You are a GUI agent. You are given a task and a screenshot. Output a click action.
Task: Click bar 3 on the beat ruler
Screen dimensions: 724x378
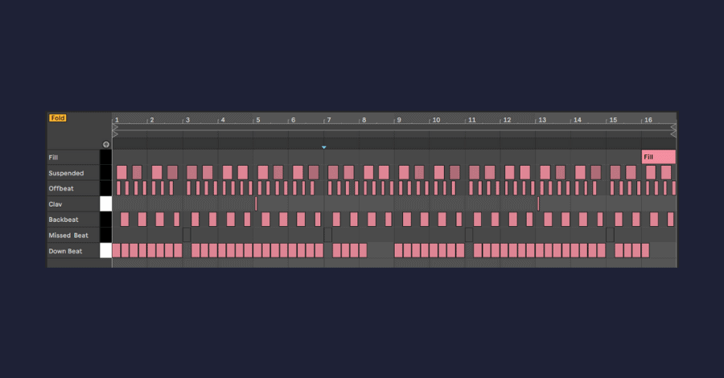pos(187,120)
